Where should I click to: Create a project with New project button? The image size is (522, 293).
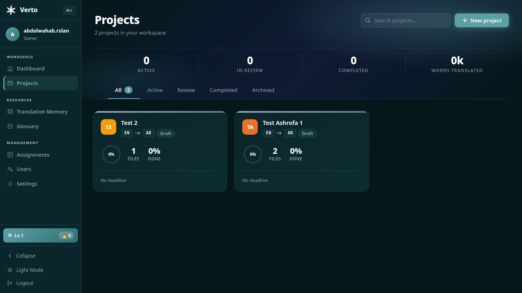point(482,20)
